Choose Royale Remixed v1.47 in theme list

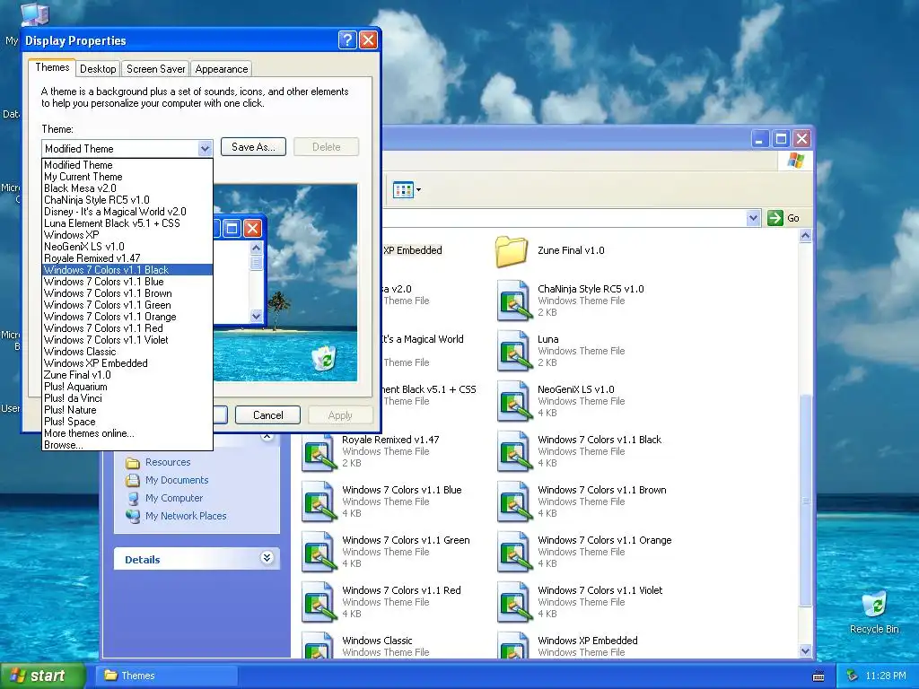[127, 258]
